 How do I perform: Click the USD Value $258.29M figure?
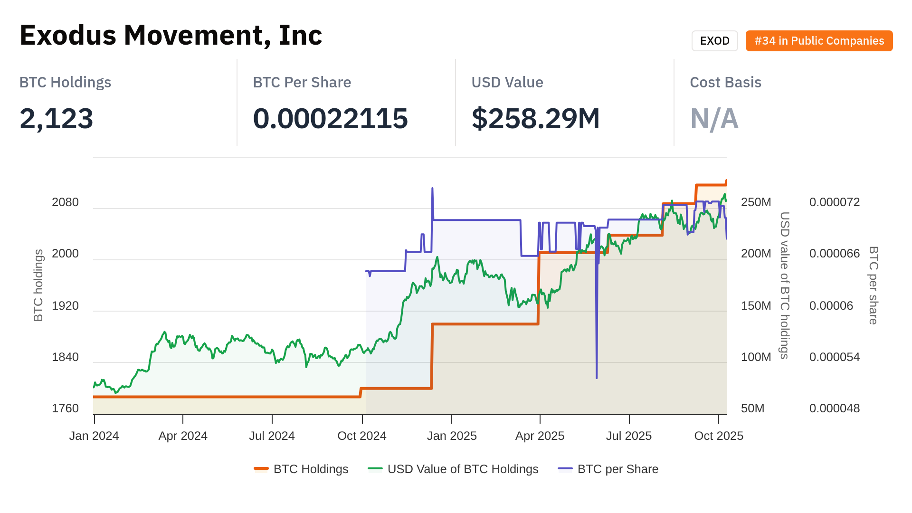click(x=535, y=119)
